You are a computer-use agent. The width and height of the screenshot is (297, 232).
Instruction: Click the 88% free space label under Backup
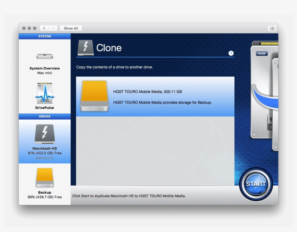click(45, 197)
